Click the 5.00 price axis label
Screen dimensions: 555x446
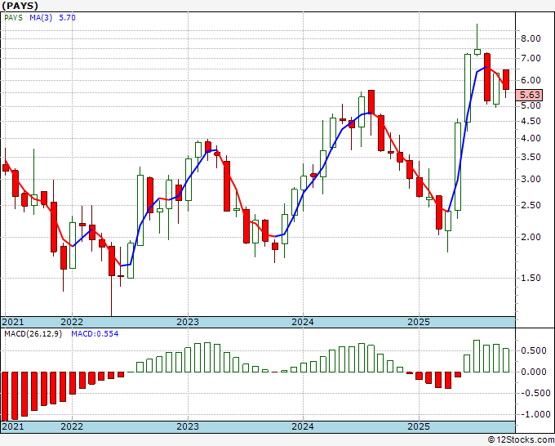[x=531, y=105]
